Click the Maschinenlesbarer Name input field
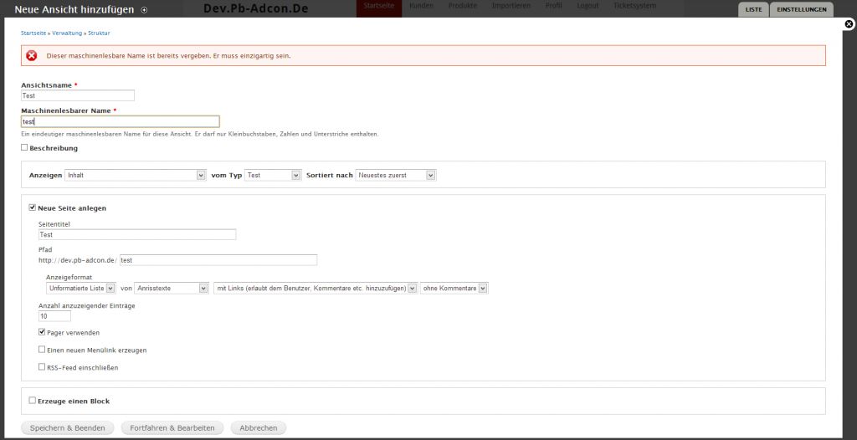The height and width of the screenshot is (440, 857). click(120, 121)
